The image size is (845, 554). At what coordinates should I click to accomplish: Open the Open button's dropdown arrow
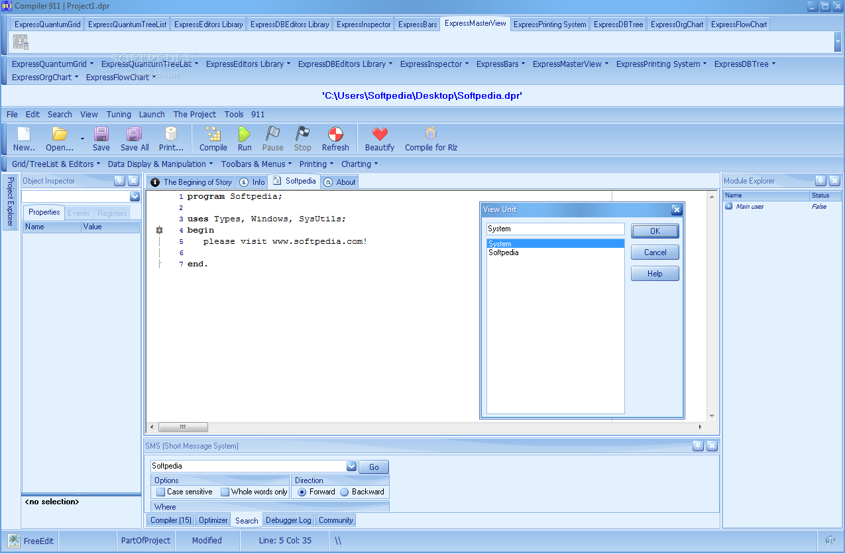(x=83, y=138)
